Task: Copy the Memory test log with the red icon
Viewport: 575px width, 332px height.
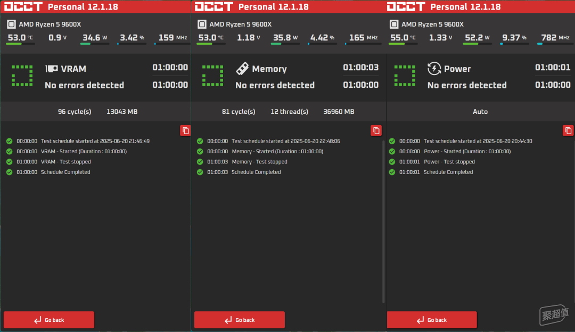Action: [376, 130]
